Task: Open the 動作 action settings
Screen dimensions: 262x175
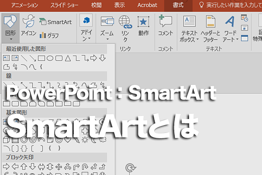Action: pyautogui.click(x=143, y=25)
